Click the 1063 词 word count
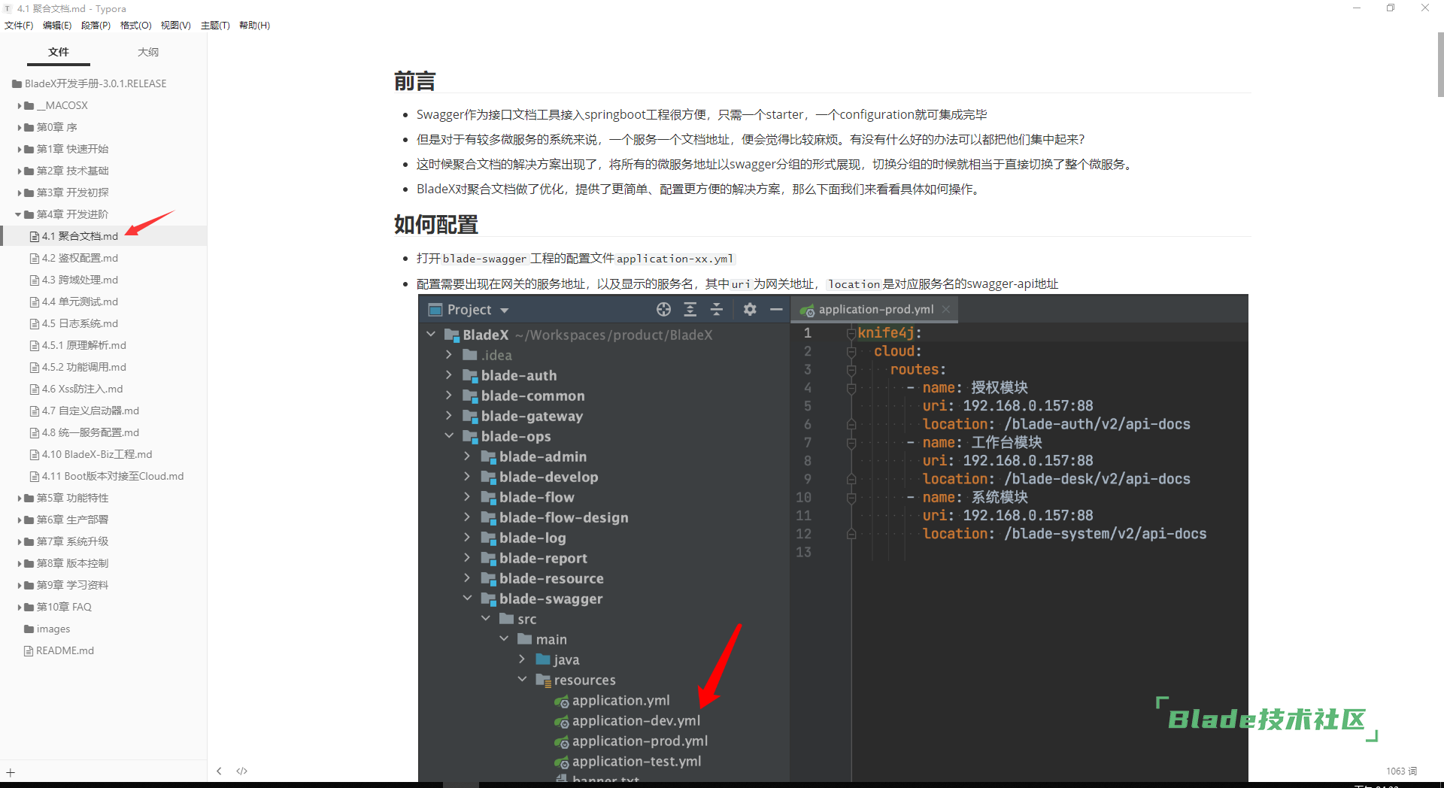Viewport: 1444px width, 788px height. point(1401,771)
